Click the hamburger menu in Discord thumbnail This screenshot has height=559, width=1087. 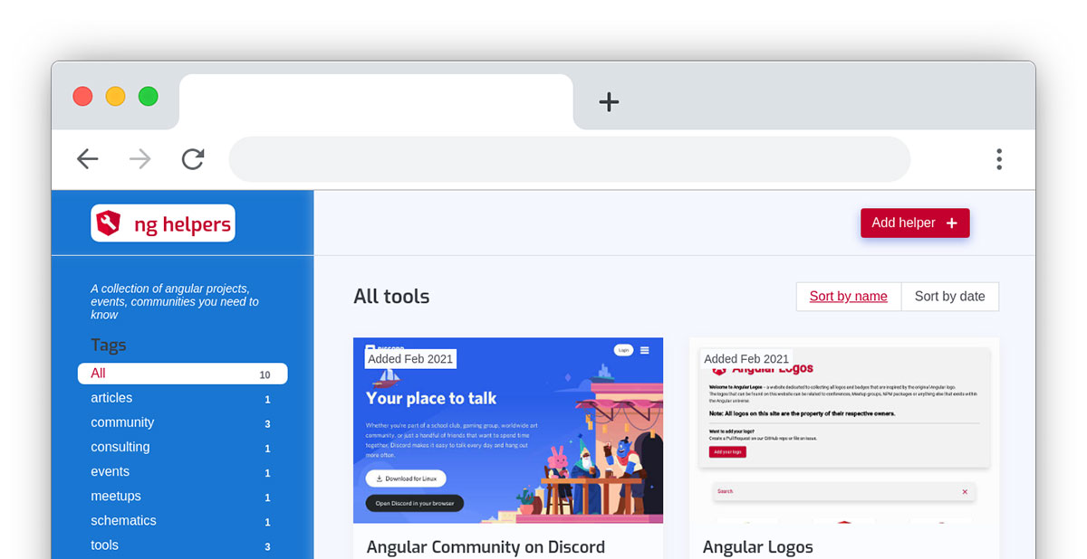click(644, 350)
